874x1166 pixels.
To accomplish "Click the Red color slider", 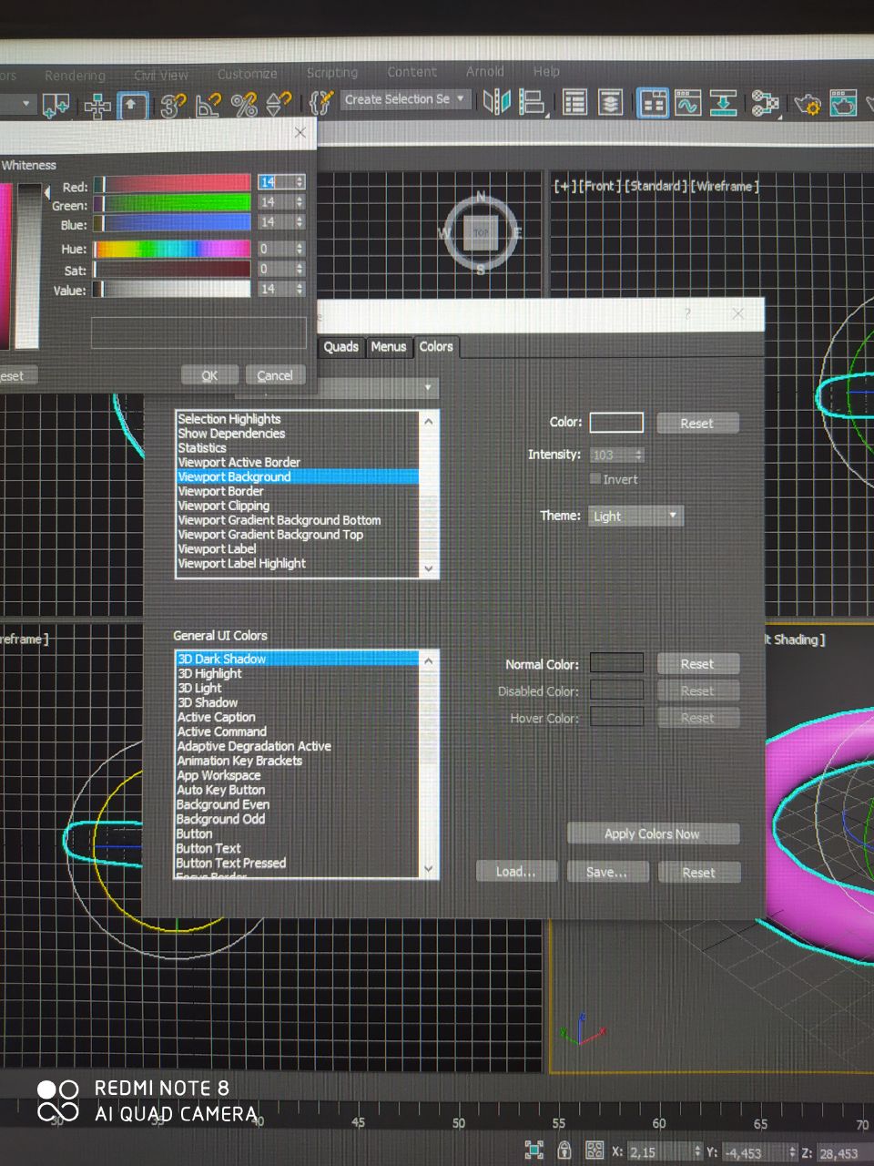I will pos(172,183).
